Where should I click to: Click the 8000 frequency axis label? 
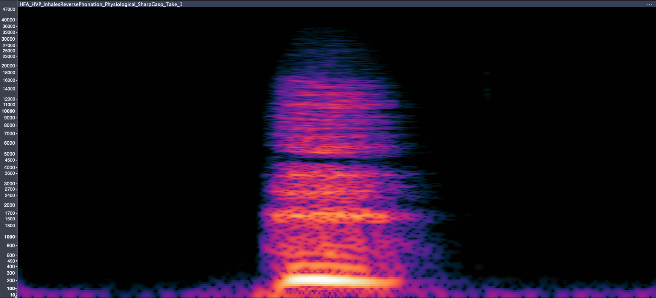pyautogui.click(x=10, y=125)
